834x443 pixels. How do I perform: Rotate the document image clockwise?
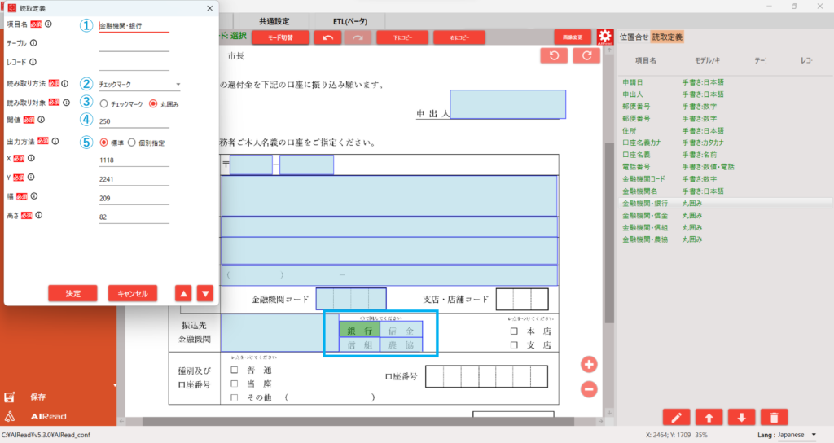click(586, 56)
